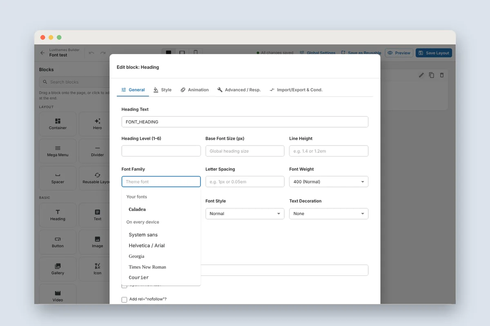This screenshot has height=326, width=490.
Task: Click the search magnifier icon in Blocks
Action: [45, 82]
